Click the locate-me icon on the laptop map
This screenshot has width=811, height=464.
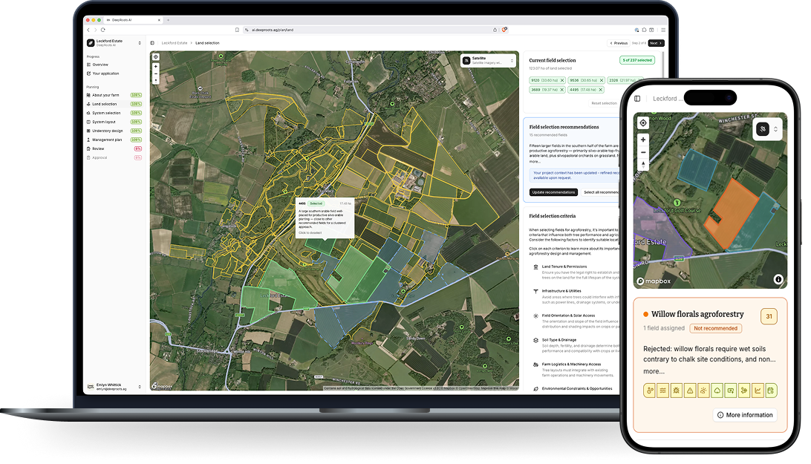point(156,57)
